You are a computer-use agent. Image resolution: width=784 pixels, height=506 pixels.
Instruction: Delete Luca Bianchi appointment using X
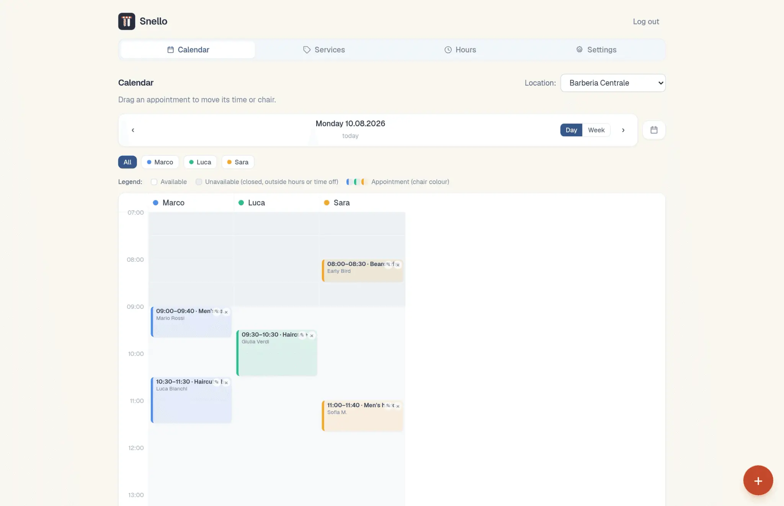pos(226,382)
